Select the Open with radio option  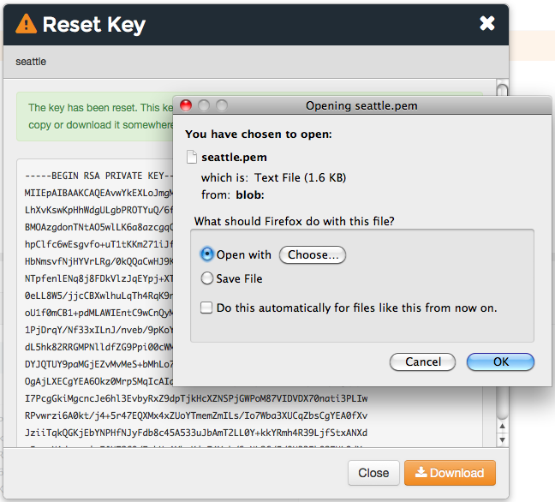pos(206,254)
